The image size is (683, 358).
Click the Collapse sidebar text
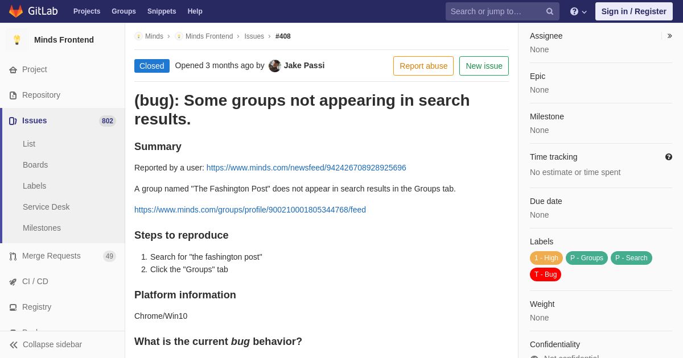[x=52, y=344]
